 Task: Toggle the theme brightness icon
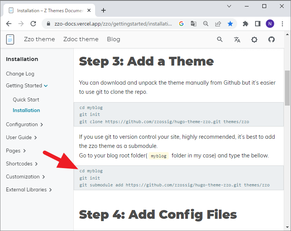tap(254, 39)
